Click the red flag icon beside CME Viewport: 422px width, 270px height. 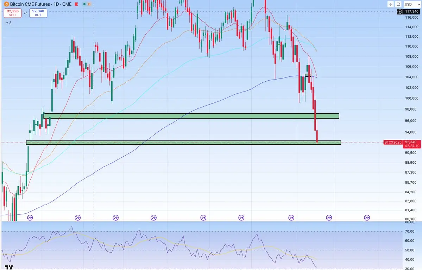point(77,4)
